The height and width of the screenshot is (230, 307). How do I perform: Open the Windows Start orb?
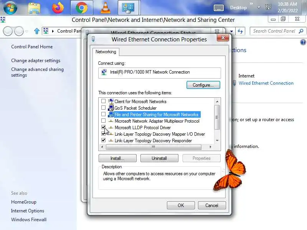[x=10, y=7]
